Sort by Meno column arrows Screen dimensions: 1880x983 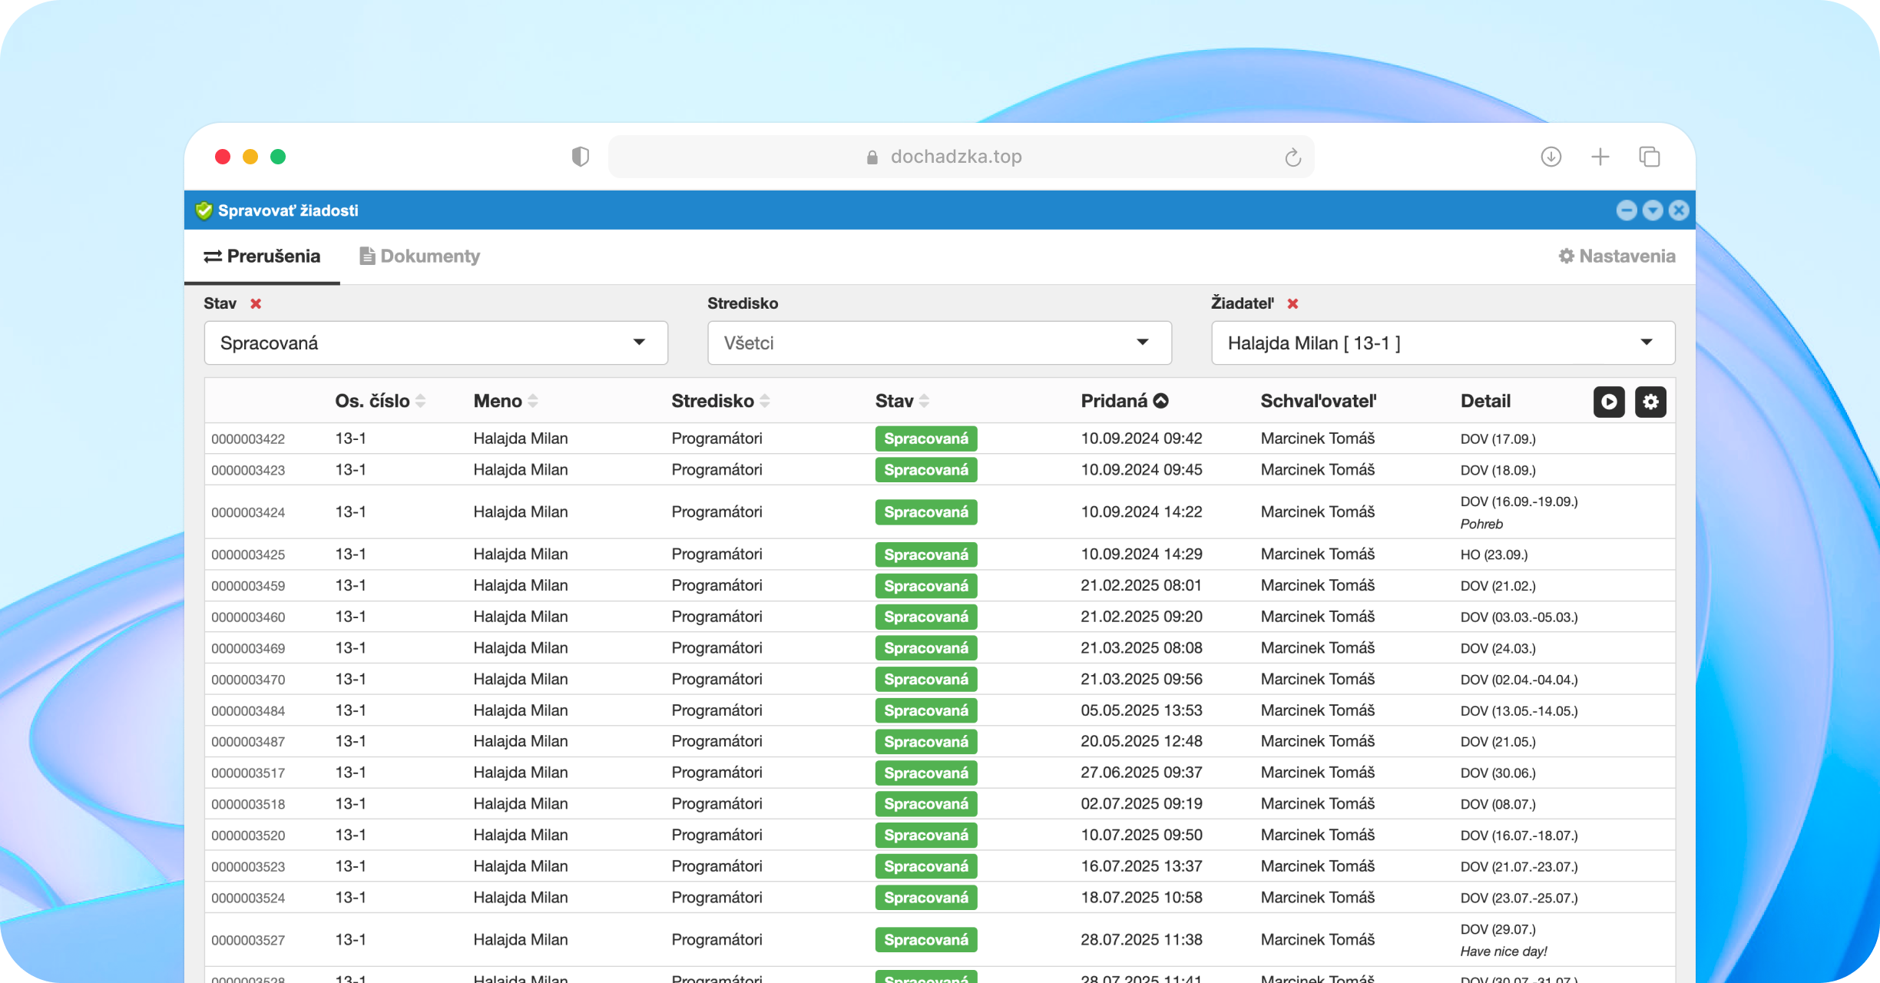coord(533,401)
